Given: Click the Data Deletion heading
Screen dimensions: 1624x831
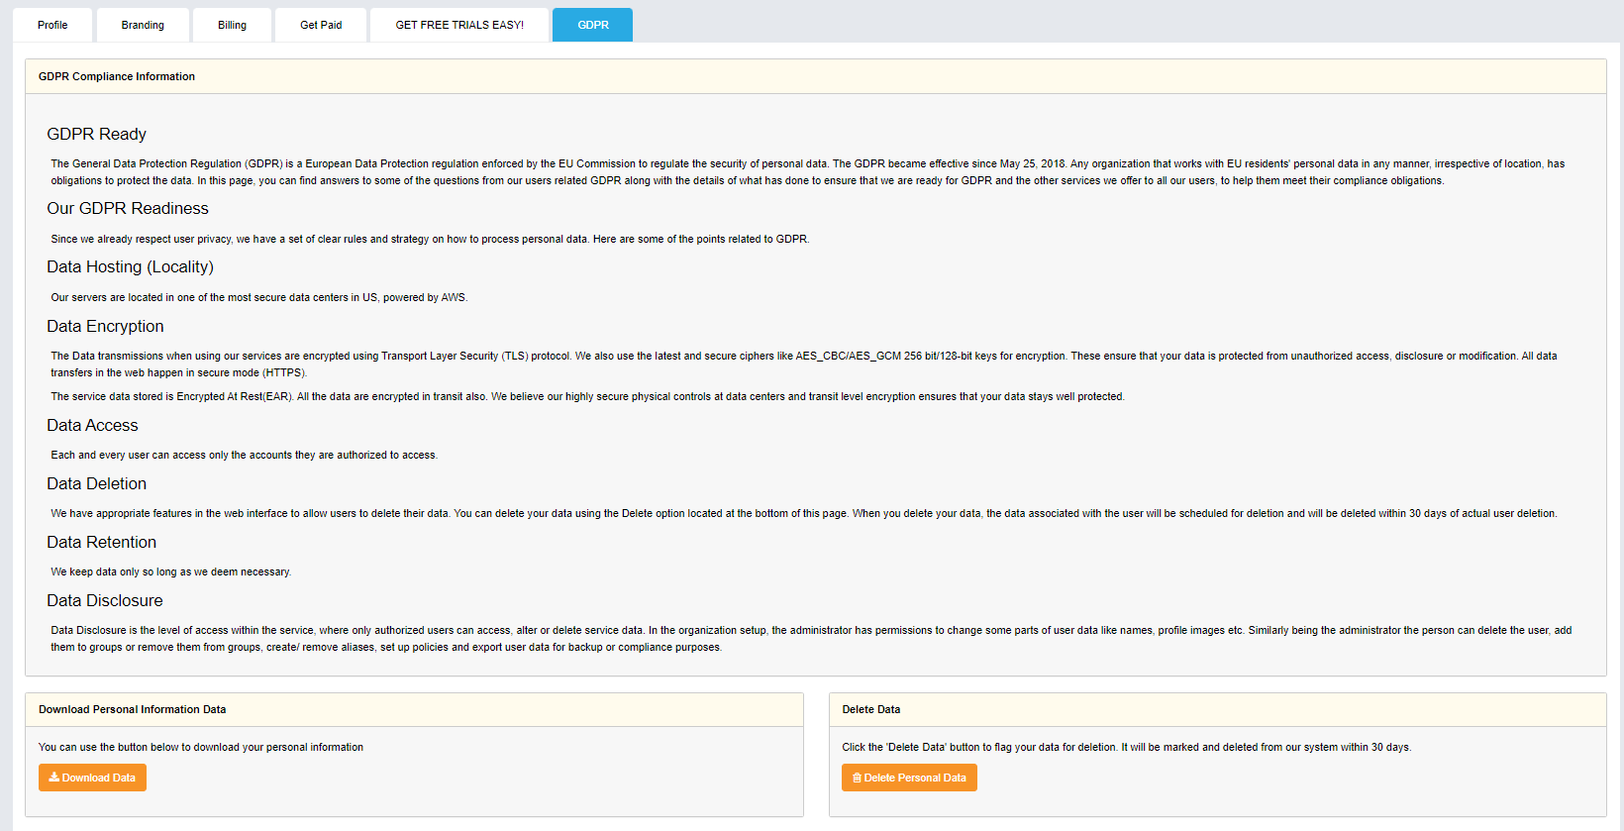Looking at the screenshot, I should (x=96, y=483).
